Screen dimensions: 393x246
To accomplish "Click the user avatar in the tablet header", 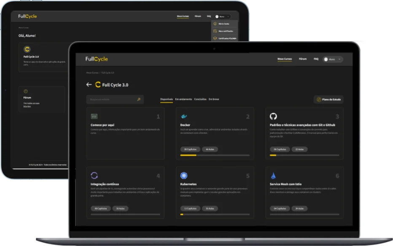I will (x=217, y=16).
